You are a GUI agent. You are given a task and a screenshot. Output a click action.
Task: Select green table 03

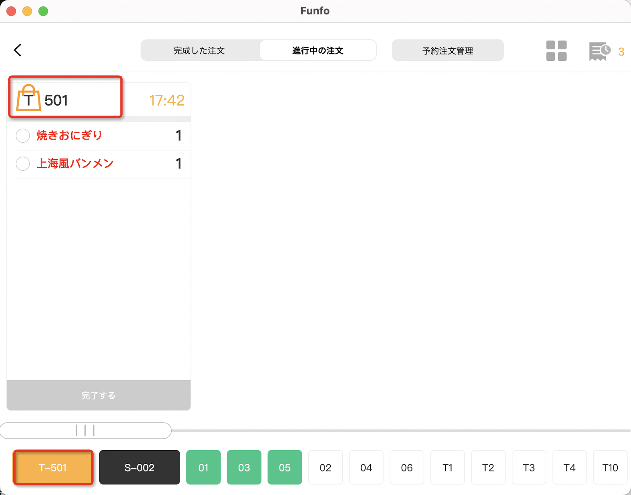244,467
